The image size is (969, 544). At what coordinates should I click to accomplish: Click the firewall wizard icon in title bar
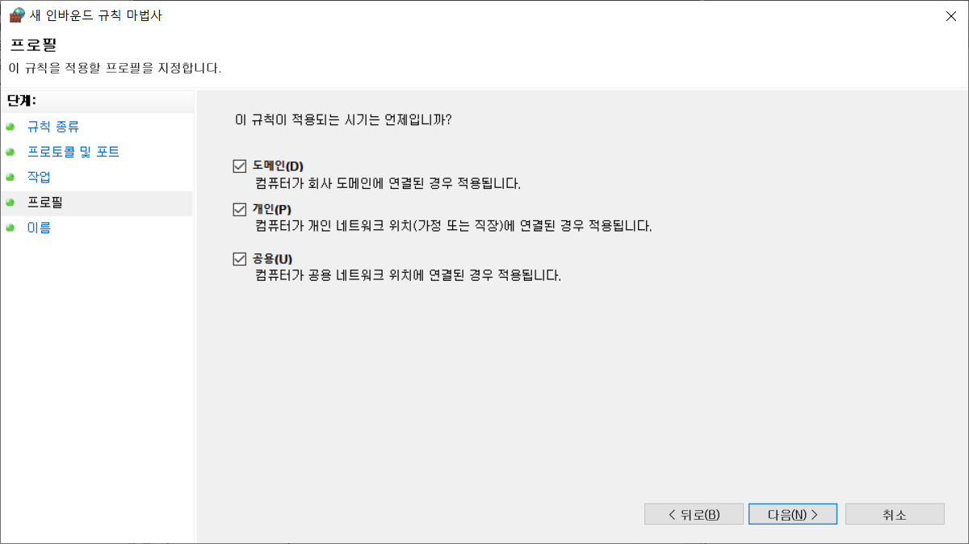click(x=17, y=15)
